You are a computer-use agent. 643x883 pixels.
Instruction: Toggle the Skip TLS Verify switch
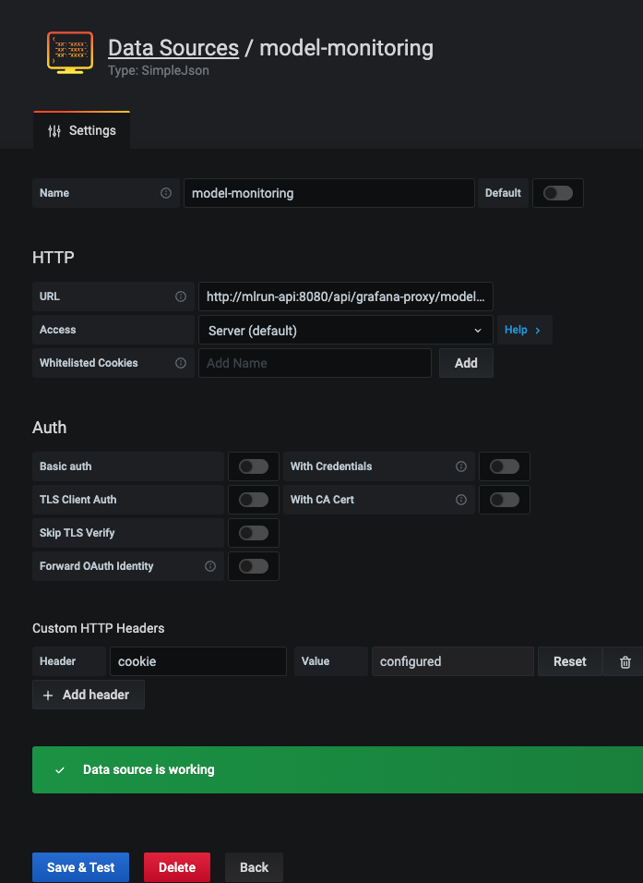pos(254,533)
